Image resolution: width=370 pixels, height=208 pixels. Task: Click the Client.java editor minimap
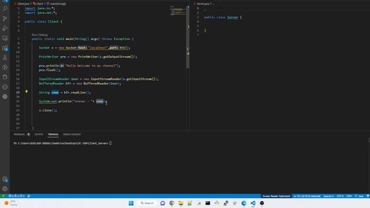[x=177, y=10]
